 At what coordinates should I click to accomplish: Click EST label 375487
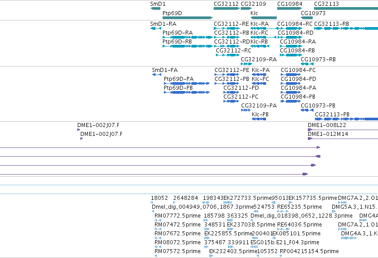tap(215, 242)
